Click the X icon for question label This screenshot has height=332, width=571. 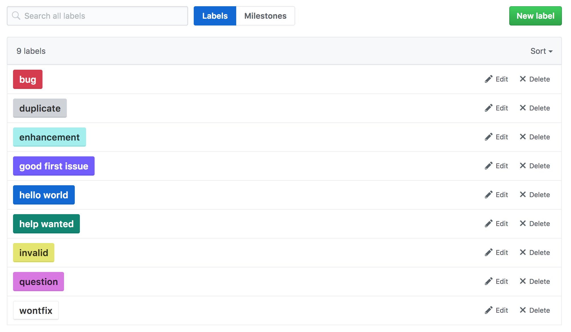point(523,281)
